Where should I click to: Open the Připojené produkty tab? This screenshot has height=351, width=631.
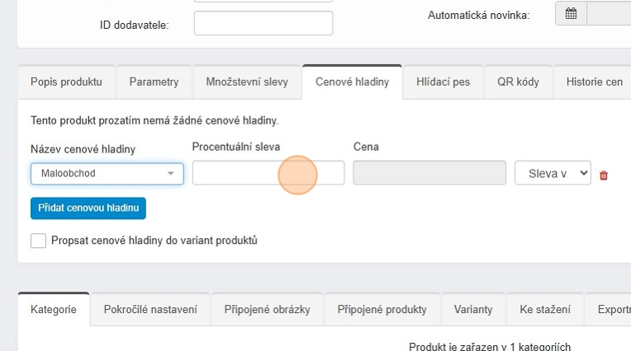(382, 310)
